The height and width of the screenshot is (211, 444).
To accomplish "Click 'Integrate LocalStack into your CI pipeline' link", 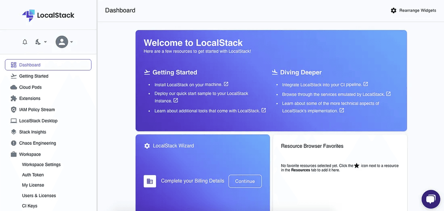I will (322, 85).
